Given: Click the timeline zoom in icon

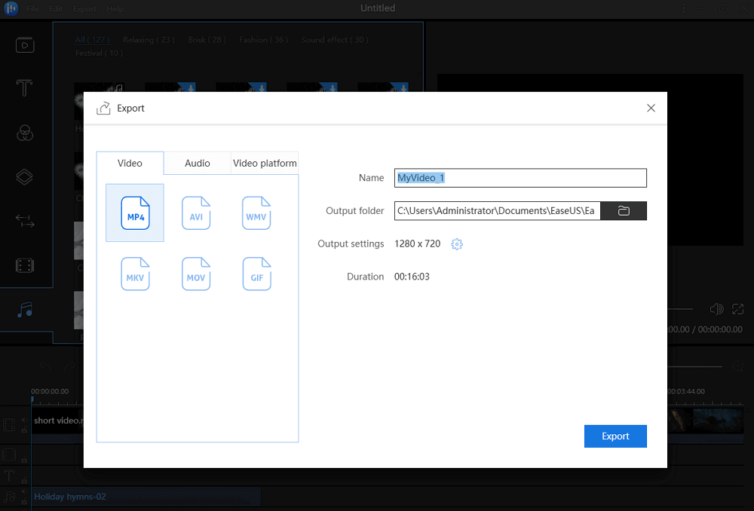Looking at the screenshot, I should pos(738,366).
